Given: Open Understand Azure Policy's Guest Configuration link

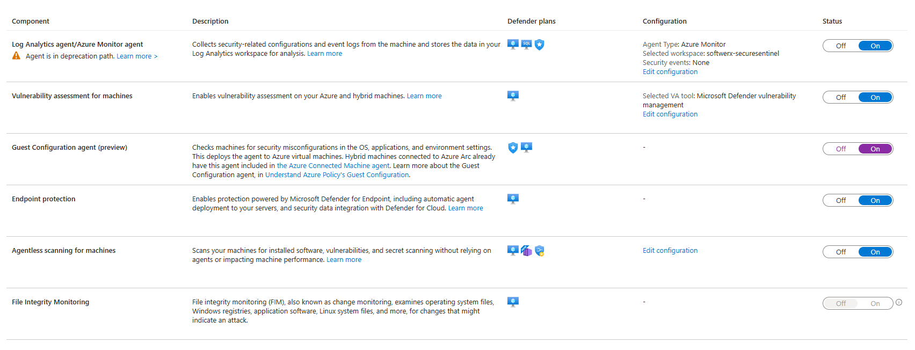Looking at the screenshot, I should (337, 175).
